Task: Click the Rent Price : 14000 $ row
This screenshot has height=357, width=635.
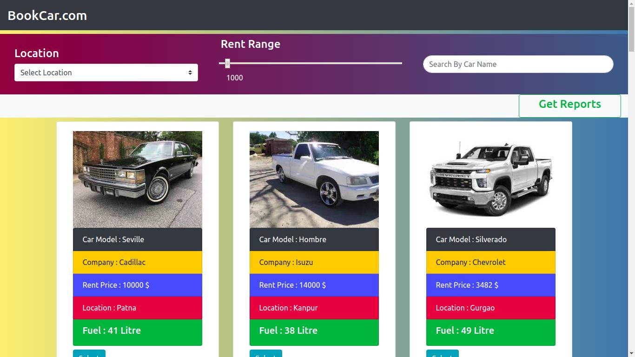Action: tap(314, 285)
